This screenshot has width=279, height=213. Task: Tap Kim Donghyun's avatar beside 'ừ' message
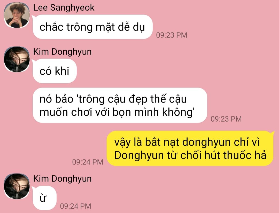pos(17,186)
